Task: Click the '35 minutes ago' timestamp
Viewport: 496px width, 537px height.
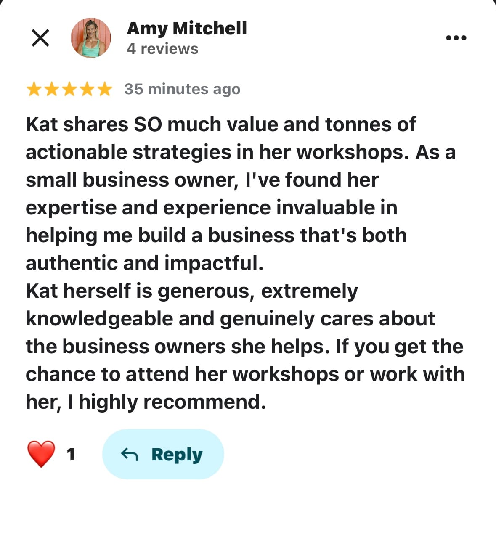Action: (x=182, y=89)
